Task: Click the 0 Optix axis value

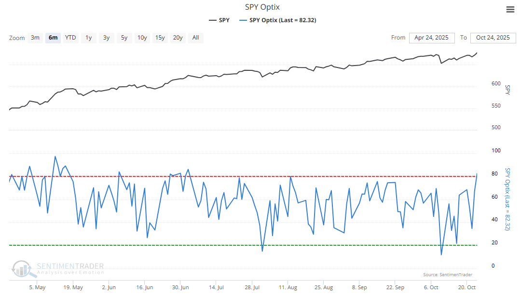Action: tap(493, 266)
